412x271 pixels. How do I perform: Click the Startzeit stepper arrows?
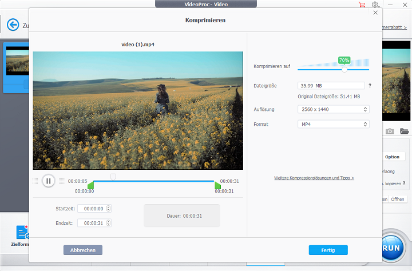click(108, 209)
